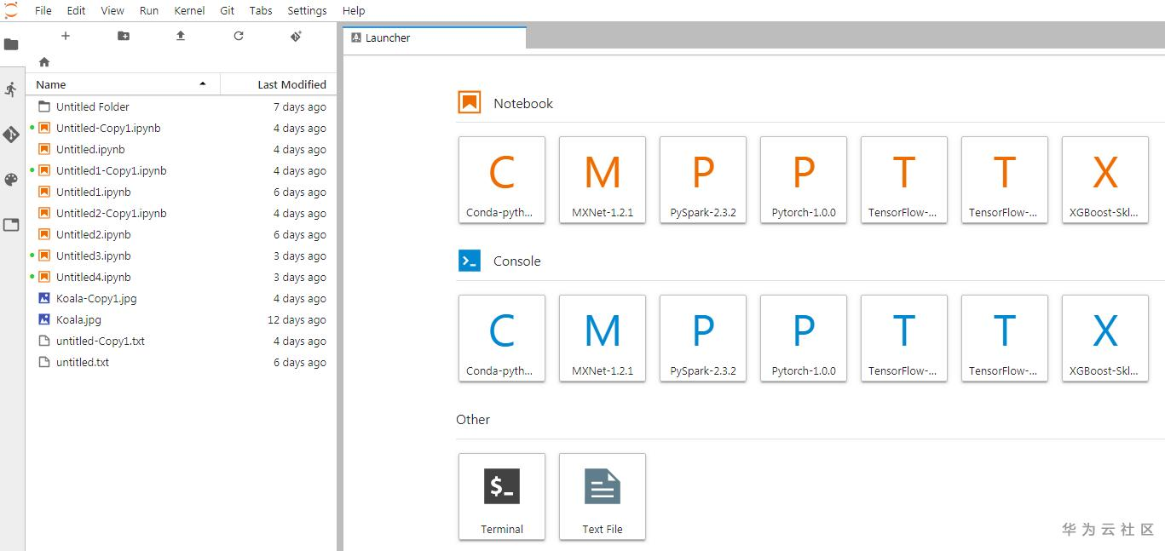Viewport: 1165px width, 551px height.
Task: Select Untitled1.ipynb in file list
Action: 182,192
